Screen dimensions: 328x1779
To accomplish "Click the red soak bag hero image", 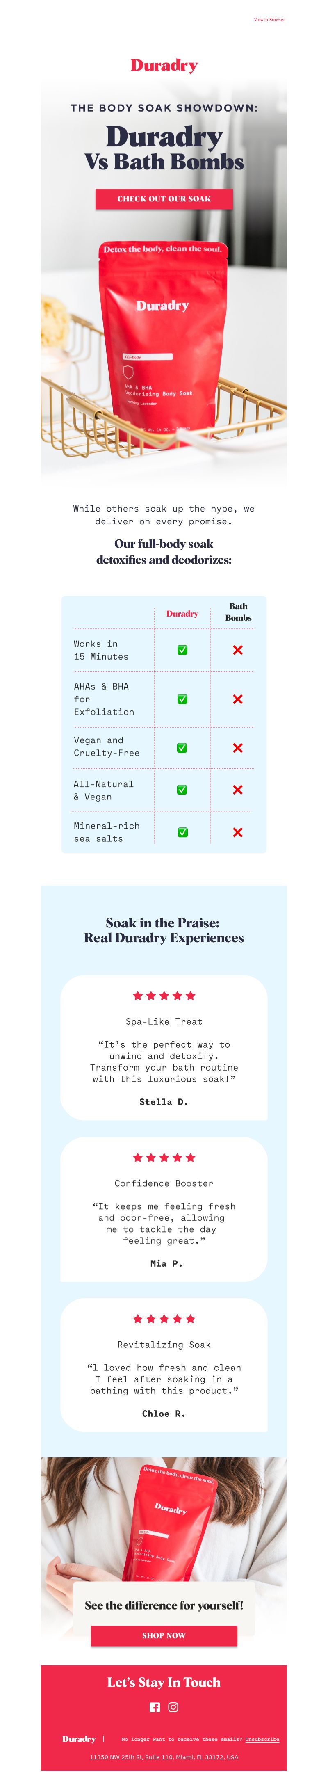I will 164,345.
